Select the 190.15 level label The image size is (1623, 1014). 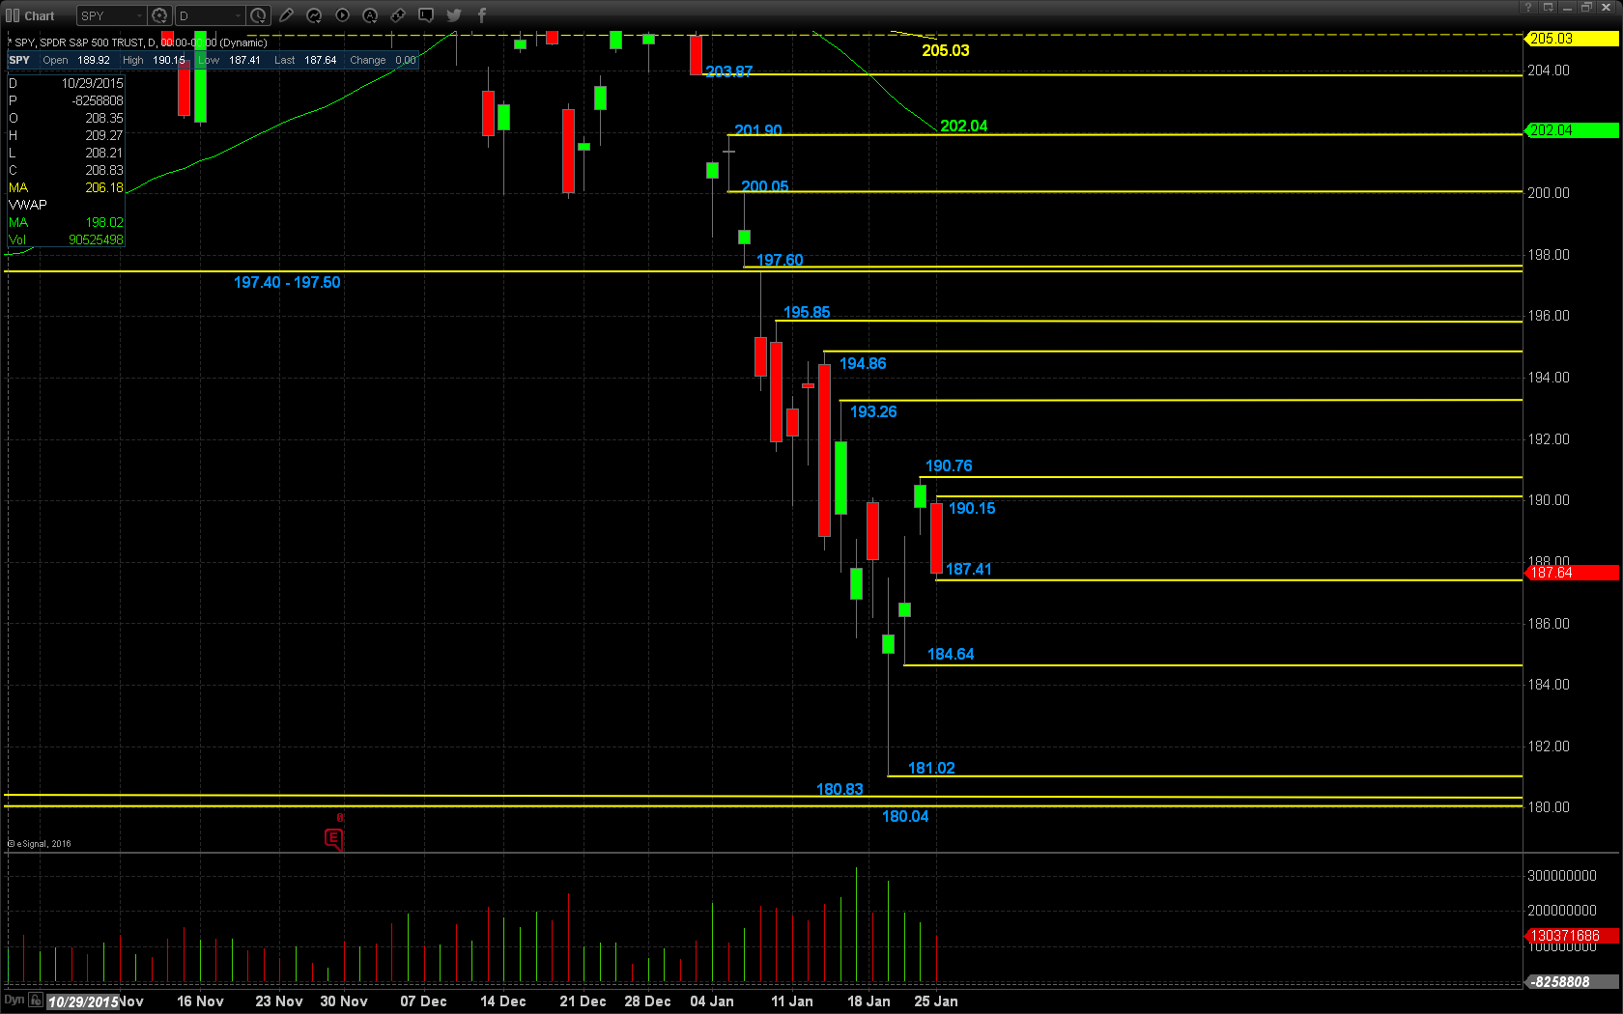click(972, 508)
